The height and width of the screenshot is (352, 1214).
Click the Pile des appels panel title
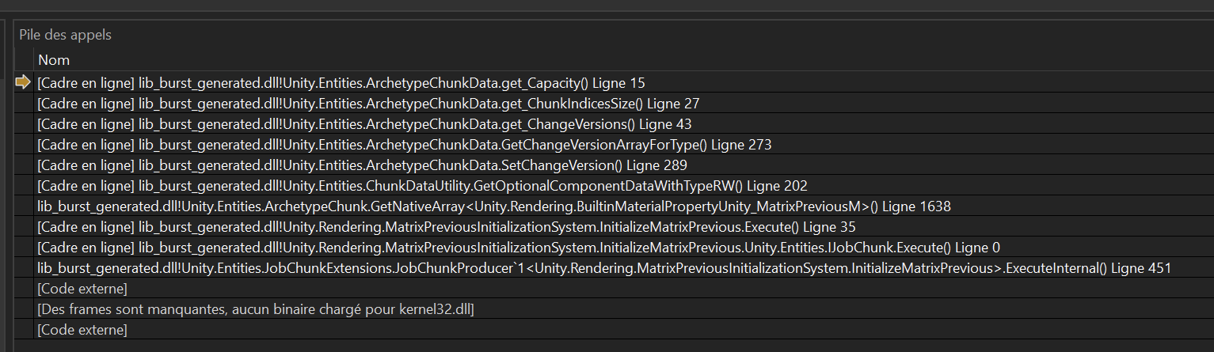(x=66, y=35)
